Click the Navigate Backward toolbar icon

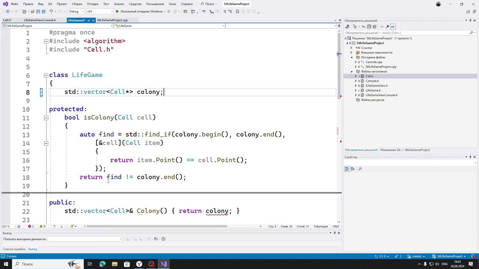[8, 12]
